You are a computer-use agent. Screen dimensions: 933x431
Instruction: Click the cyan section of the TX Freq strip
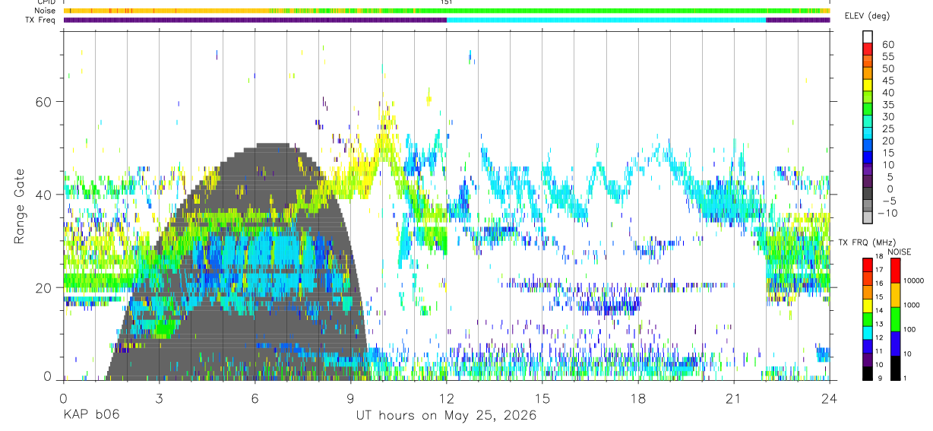click(x=606, y=20)
